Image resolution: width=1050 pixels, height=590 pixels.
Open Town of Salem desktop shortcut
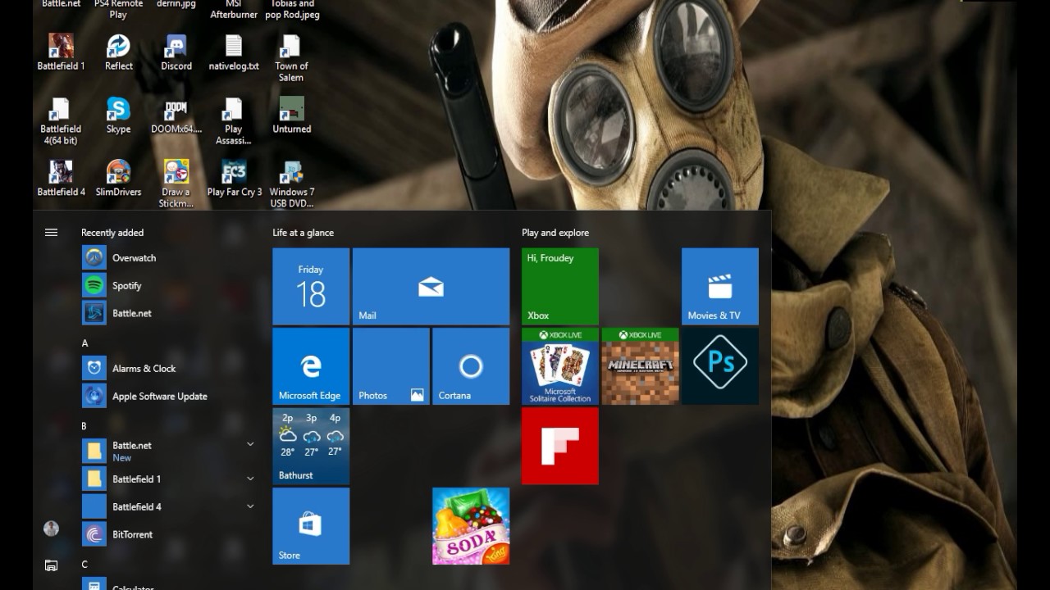pos(291,58)
